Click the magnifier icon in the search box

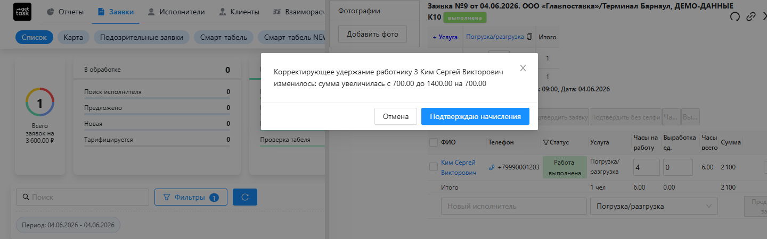tap(26, 197)
